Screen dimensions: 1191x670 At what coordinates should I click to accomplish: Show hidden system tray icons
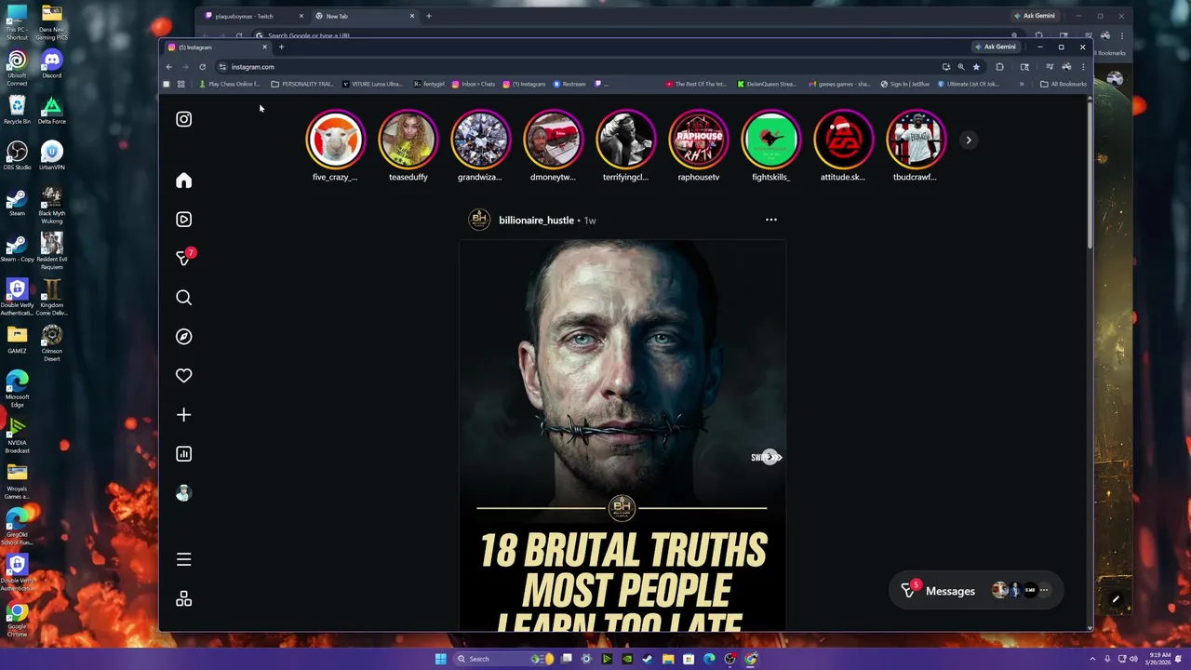[1093, 659]
